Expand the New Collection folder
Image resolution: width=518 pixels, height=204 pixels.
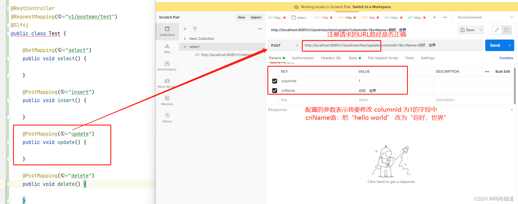[x=185, y=39]
